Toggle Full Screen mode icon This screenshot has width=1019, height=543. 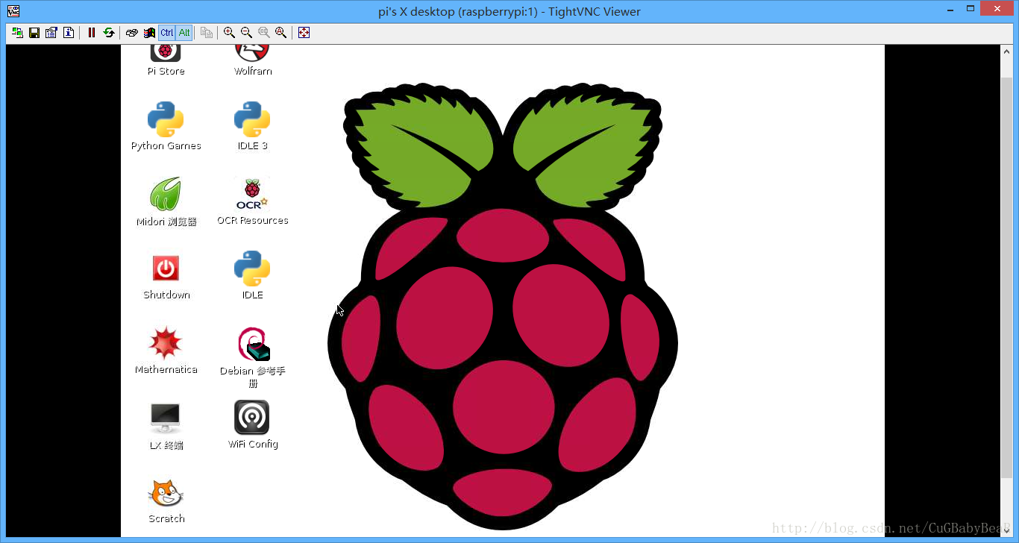tap(304, 33)
